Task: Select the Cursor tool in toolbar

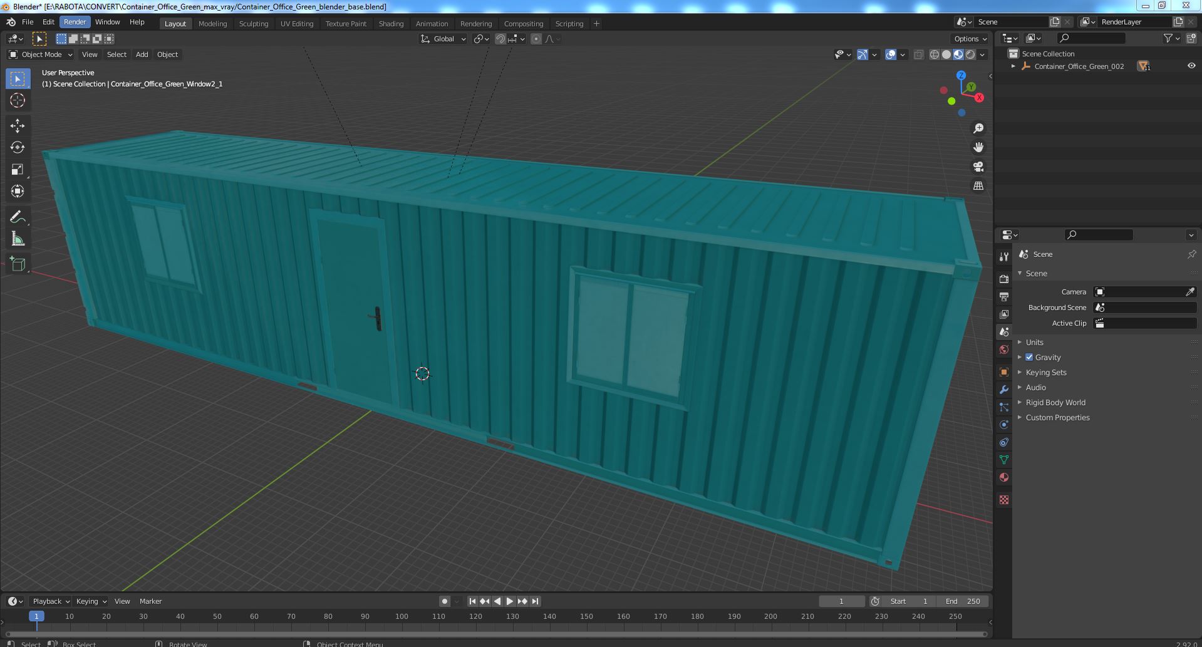Action: point(18,100)
